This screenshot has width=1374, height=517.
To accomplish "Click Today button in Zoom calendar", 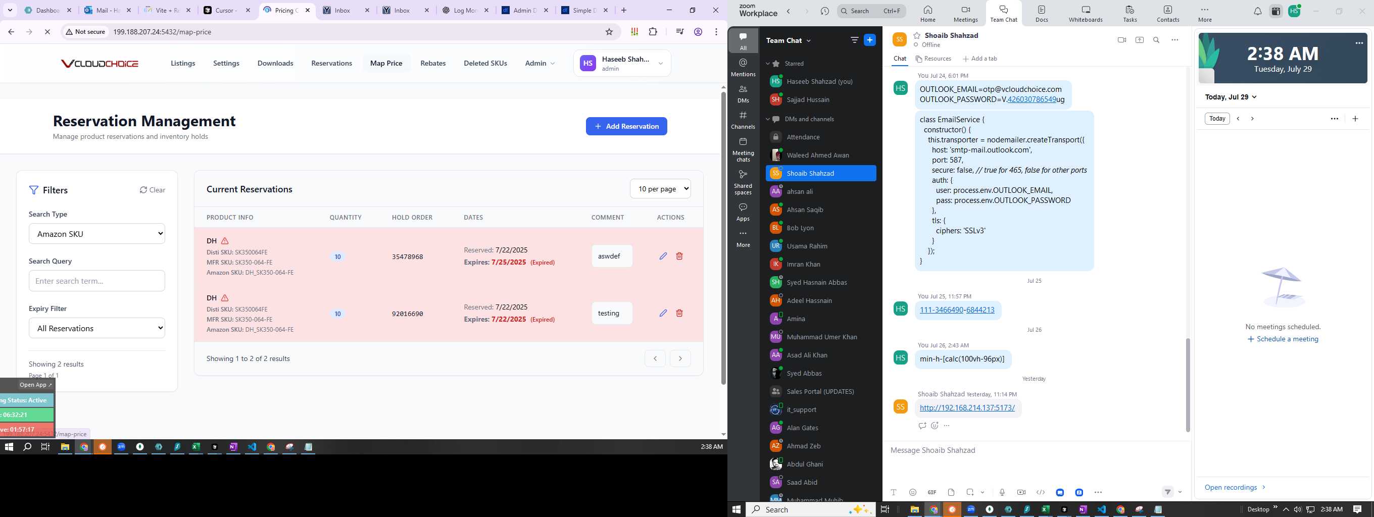I will pyautogui.click(x=1217, y=118).
